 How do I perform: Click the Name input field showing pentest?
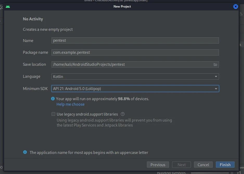tap(135, 40)
